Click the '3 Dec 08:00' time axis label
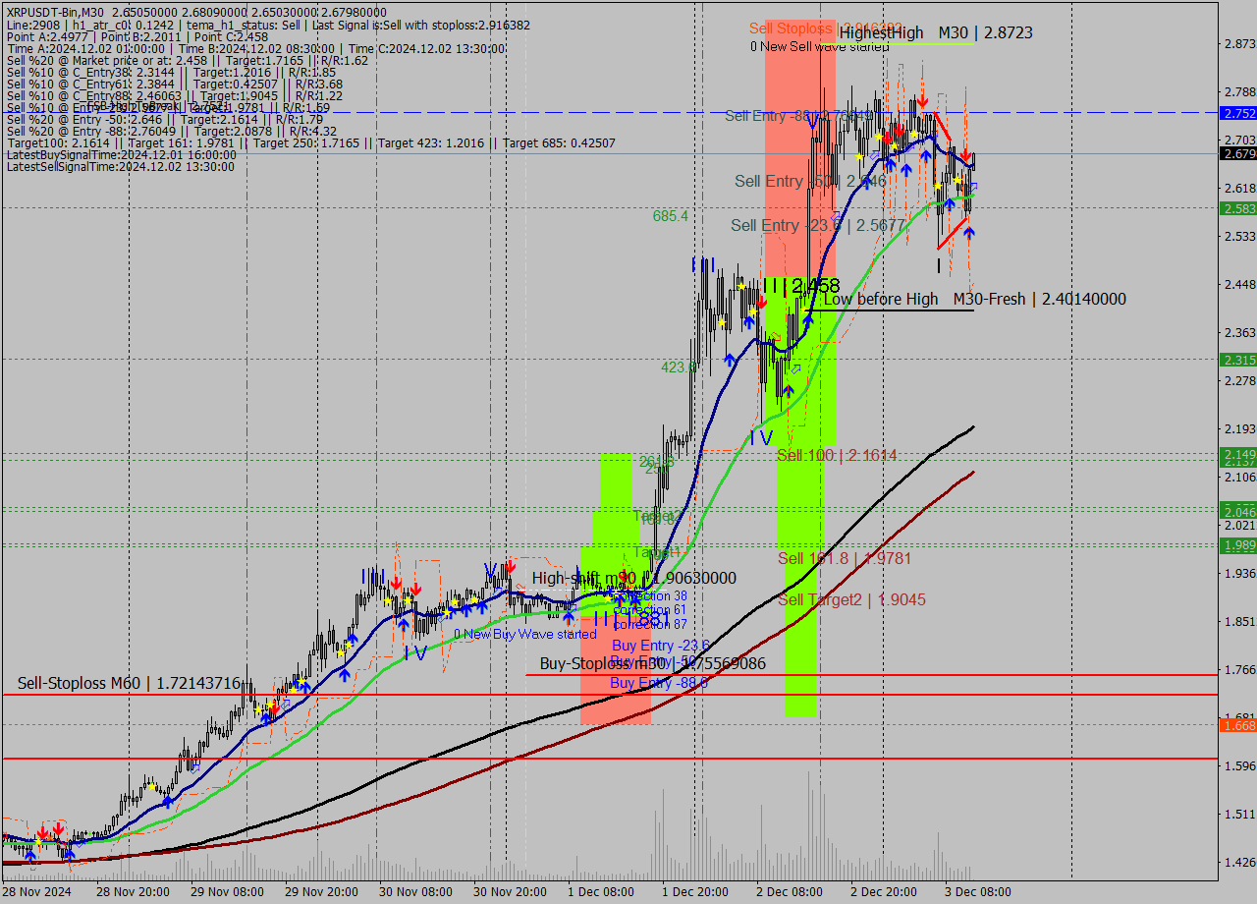Image resolution: width=1257 pixels, height=904 pixels. (977, 891)
